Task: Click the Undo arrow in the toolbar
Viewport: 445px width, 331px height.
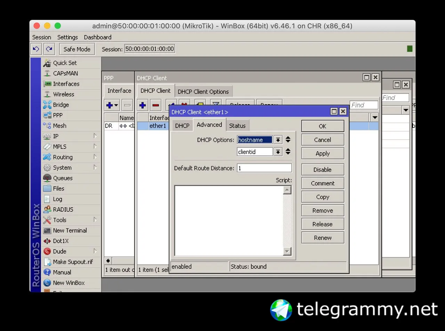Action: pyautogui.click(x=36, y=49)
